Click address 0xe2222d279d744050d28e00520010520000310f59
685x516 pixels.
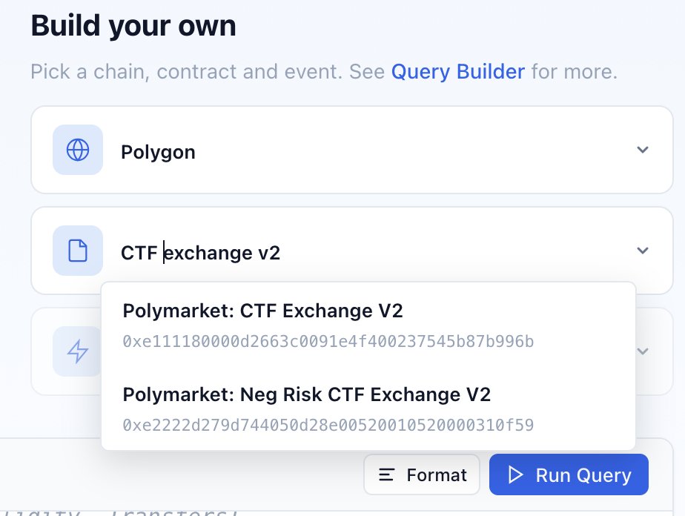[328, 425]
